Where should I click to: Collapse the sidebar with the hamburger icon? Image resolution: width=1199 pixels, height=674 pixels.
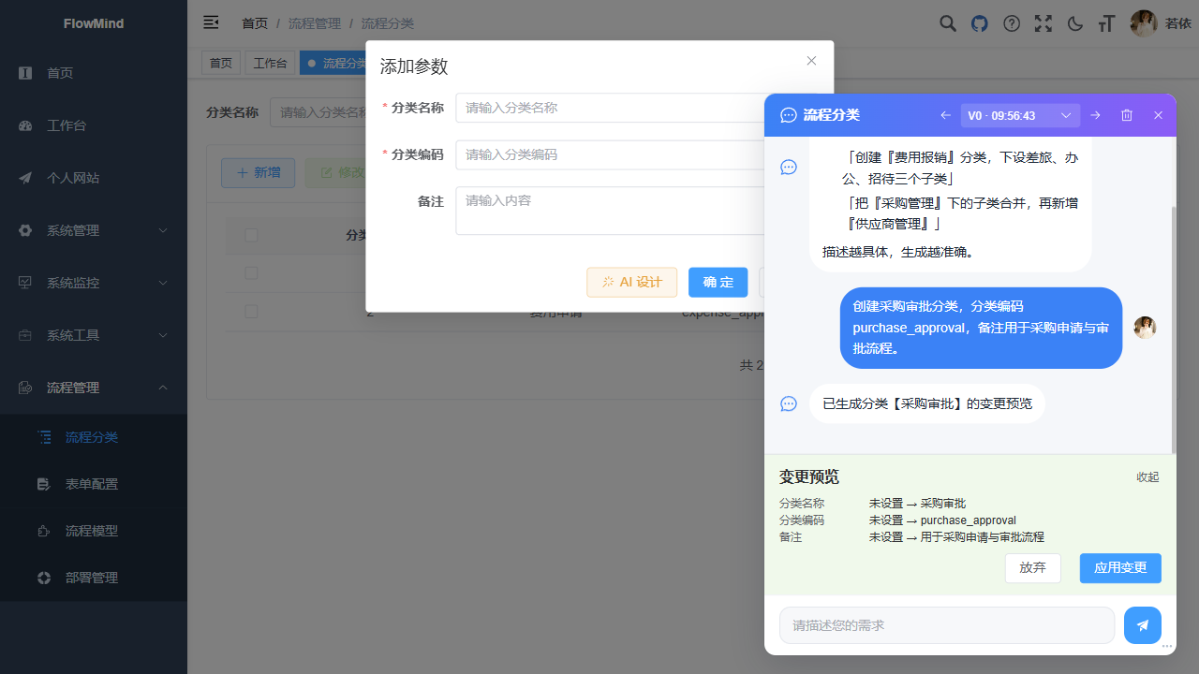pyautogui.click(x=211, y=22)
